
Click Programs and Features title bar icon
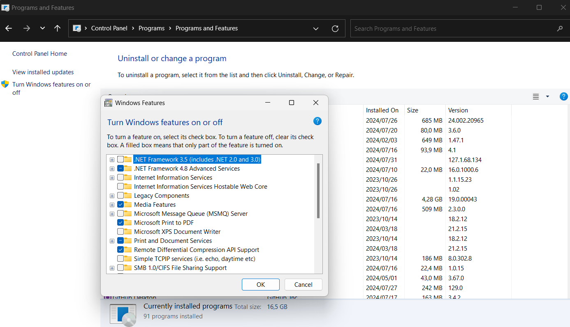[x=5, y=7]
